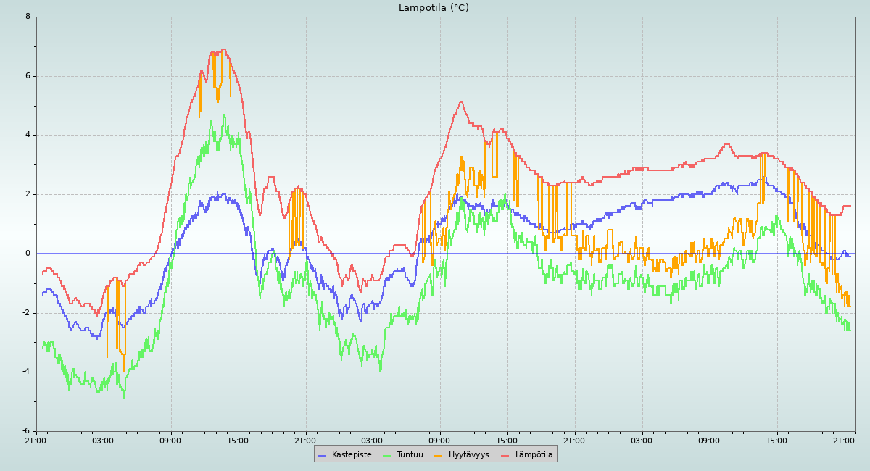
Task: Click the -2 label on the y-axis
Action: point(26,313)
